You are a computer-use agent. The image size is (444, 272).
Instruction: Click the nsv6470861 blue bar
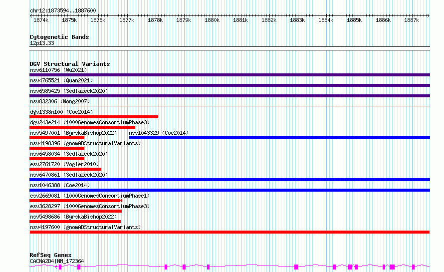point(229,180)
